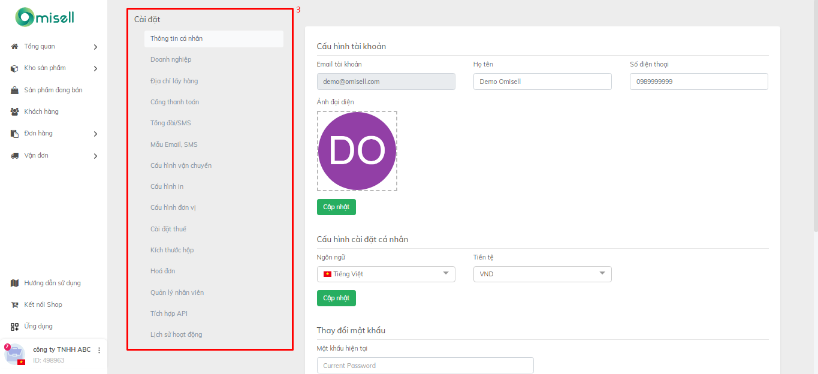
Task: Click the Email tài khoản field
Action: coord(386,82)
